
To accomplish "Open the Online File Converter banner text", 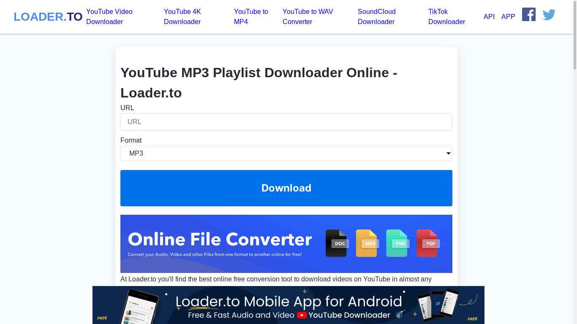I will click(x=220, y=240).
